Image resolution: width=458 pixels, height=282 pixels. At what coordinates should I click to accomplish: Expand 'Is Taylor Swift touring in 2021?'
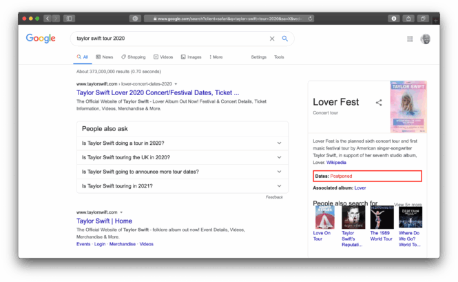(x=279, y=185)
